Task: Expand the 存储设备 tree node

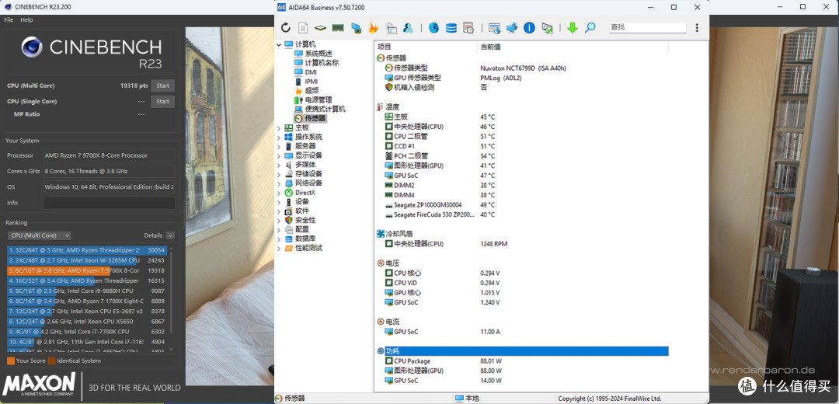Action: [x=279, y=174]
